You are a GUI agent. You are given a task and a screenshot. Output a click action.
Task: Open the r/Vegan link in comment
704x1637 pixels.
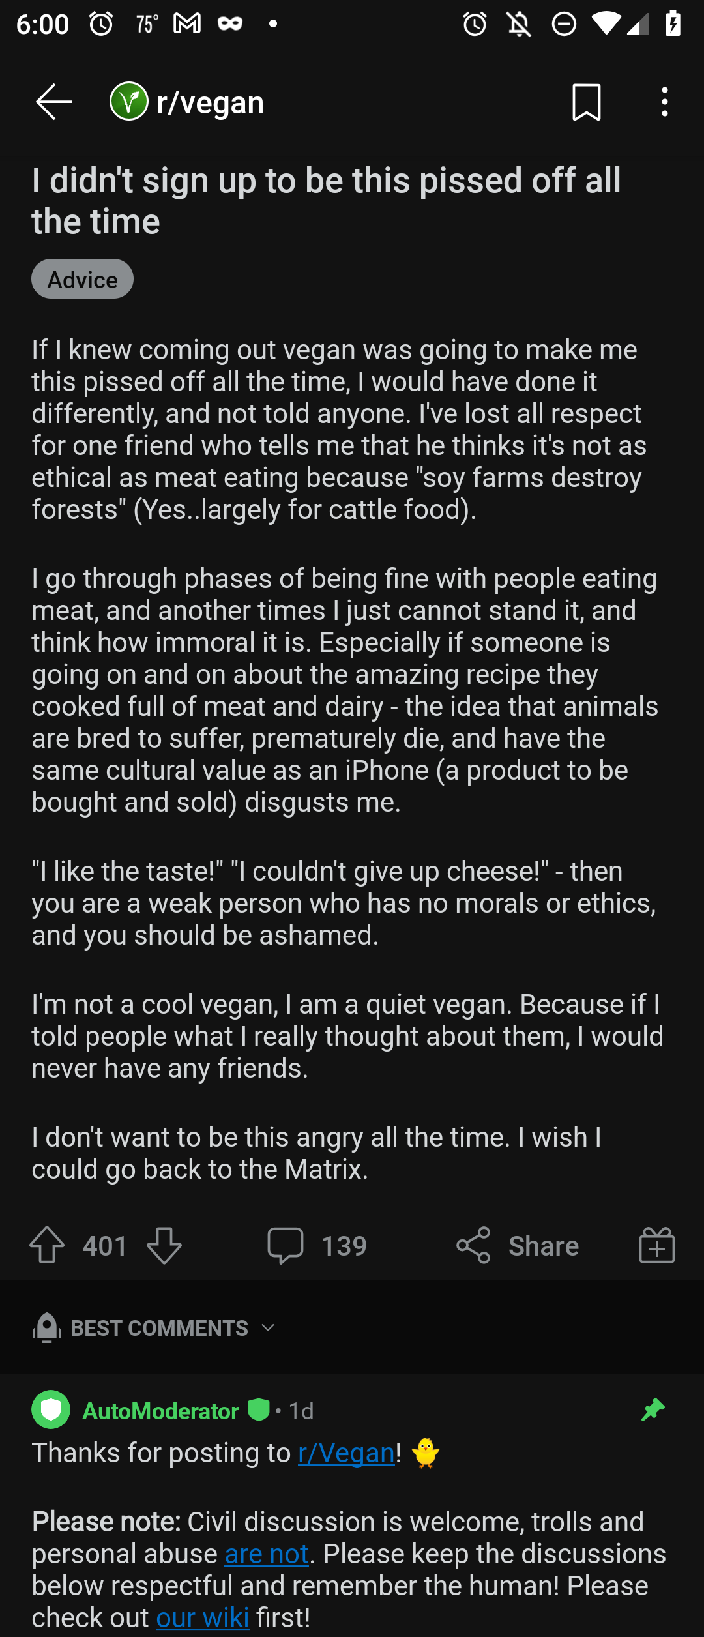[x=346, y=1453]
